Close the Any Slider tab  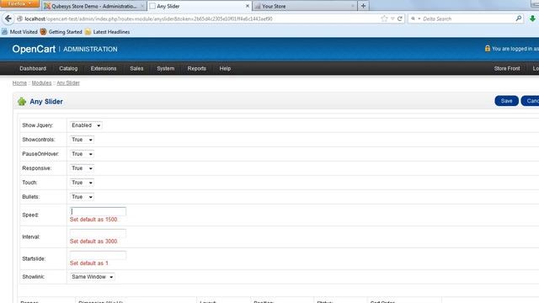pyautogui.click(x=247, y=6)
